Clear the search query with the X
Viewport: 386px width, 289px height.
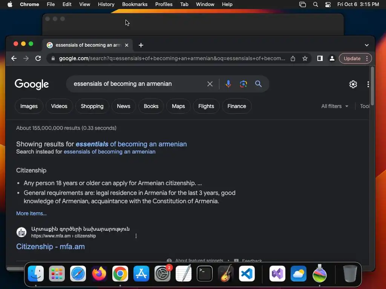point(210,84)
